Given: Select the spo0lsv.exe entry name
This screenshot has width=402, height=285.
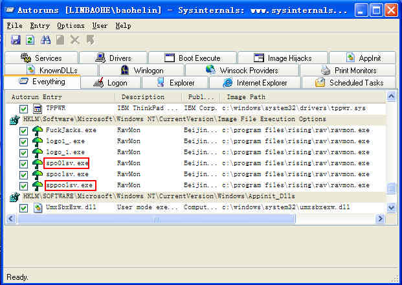Looking at the screenshot, I should pyautogui.click(x=67, y=163).
